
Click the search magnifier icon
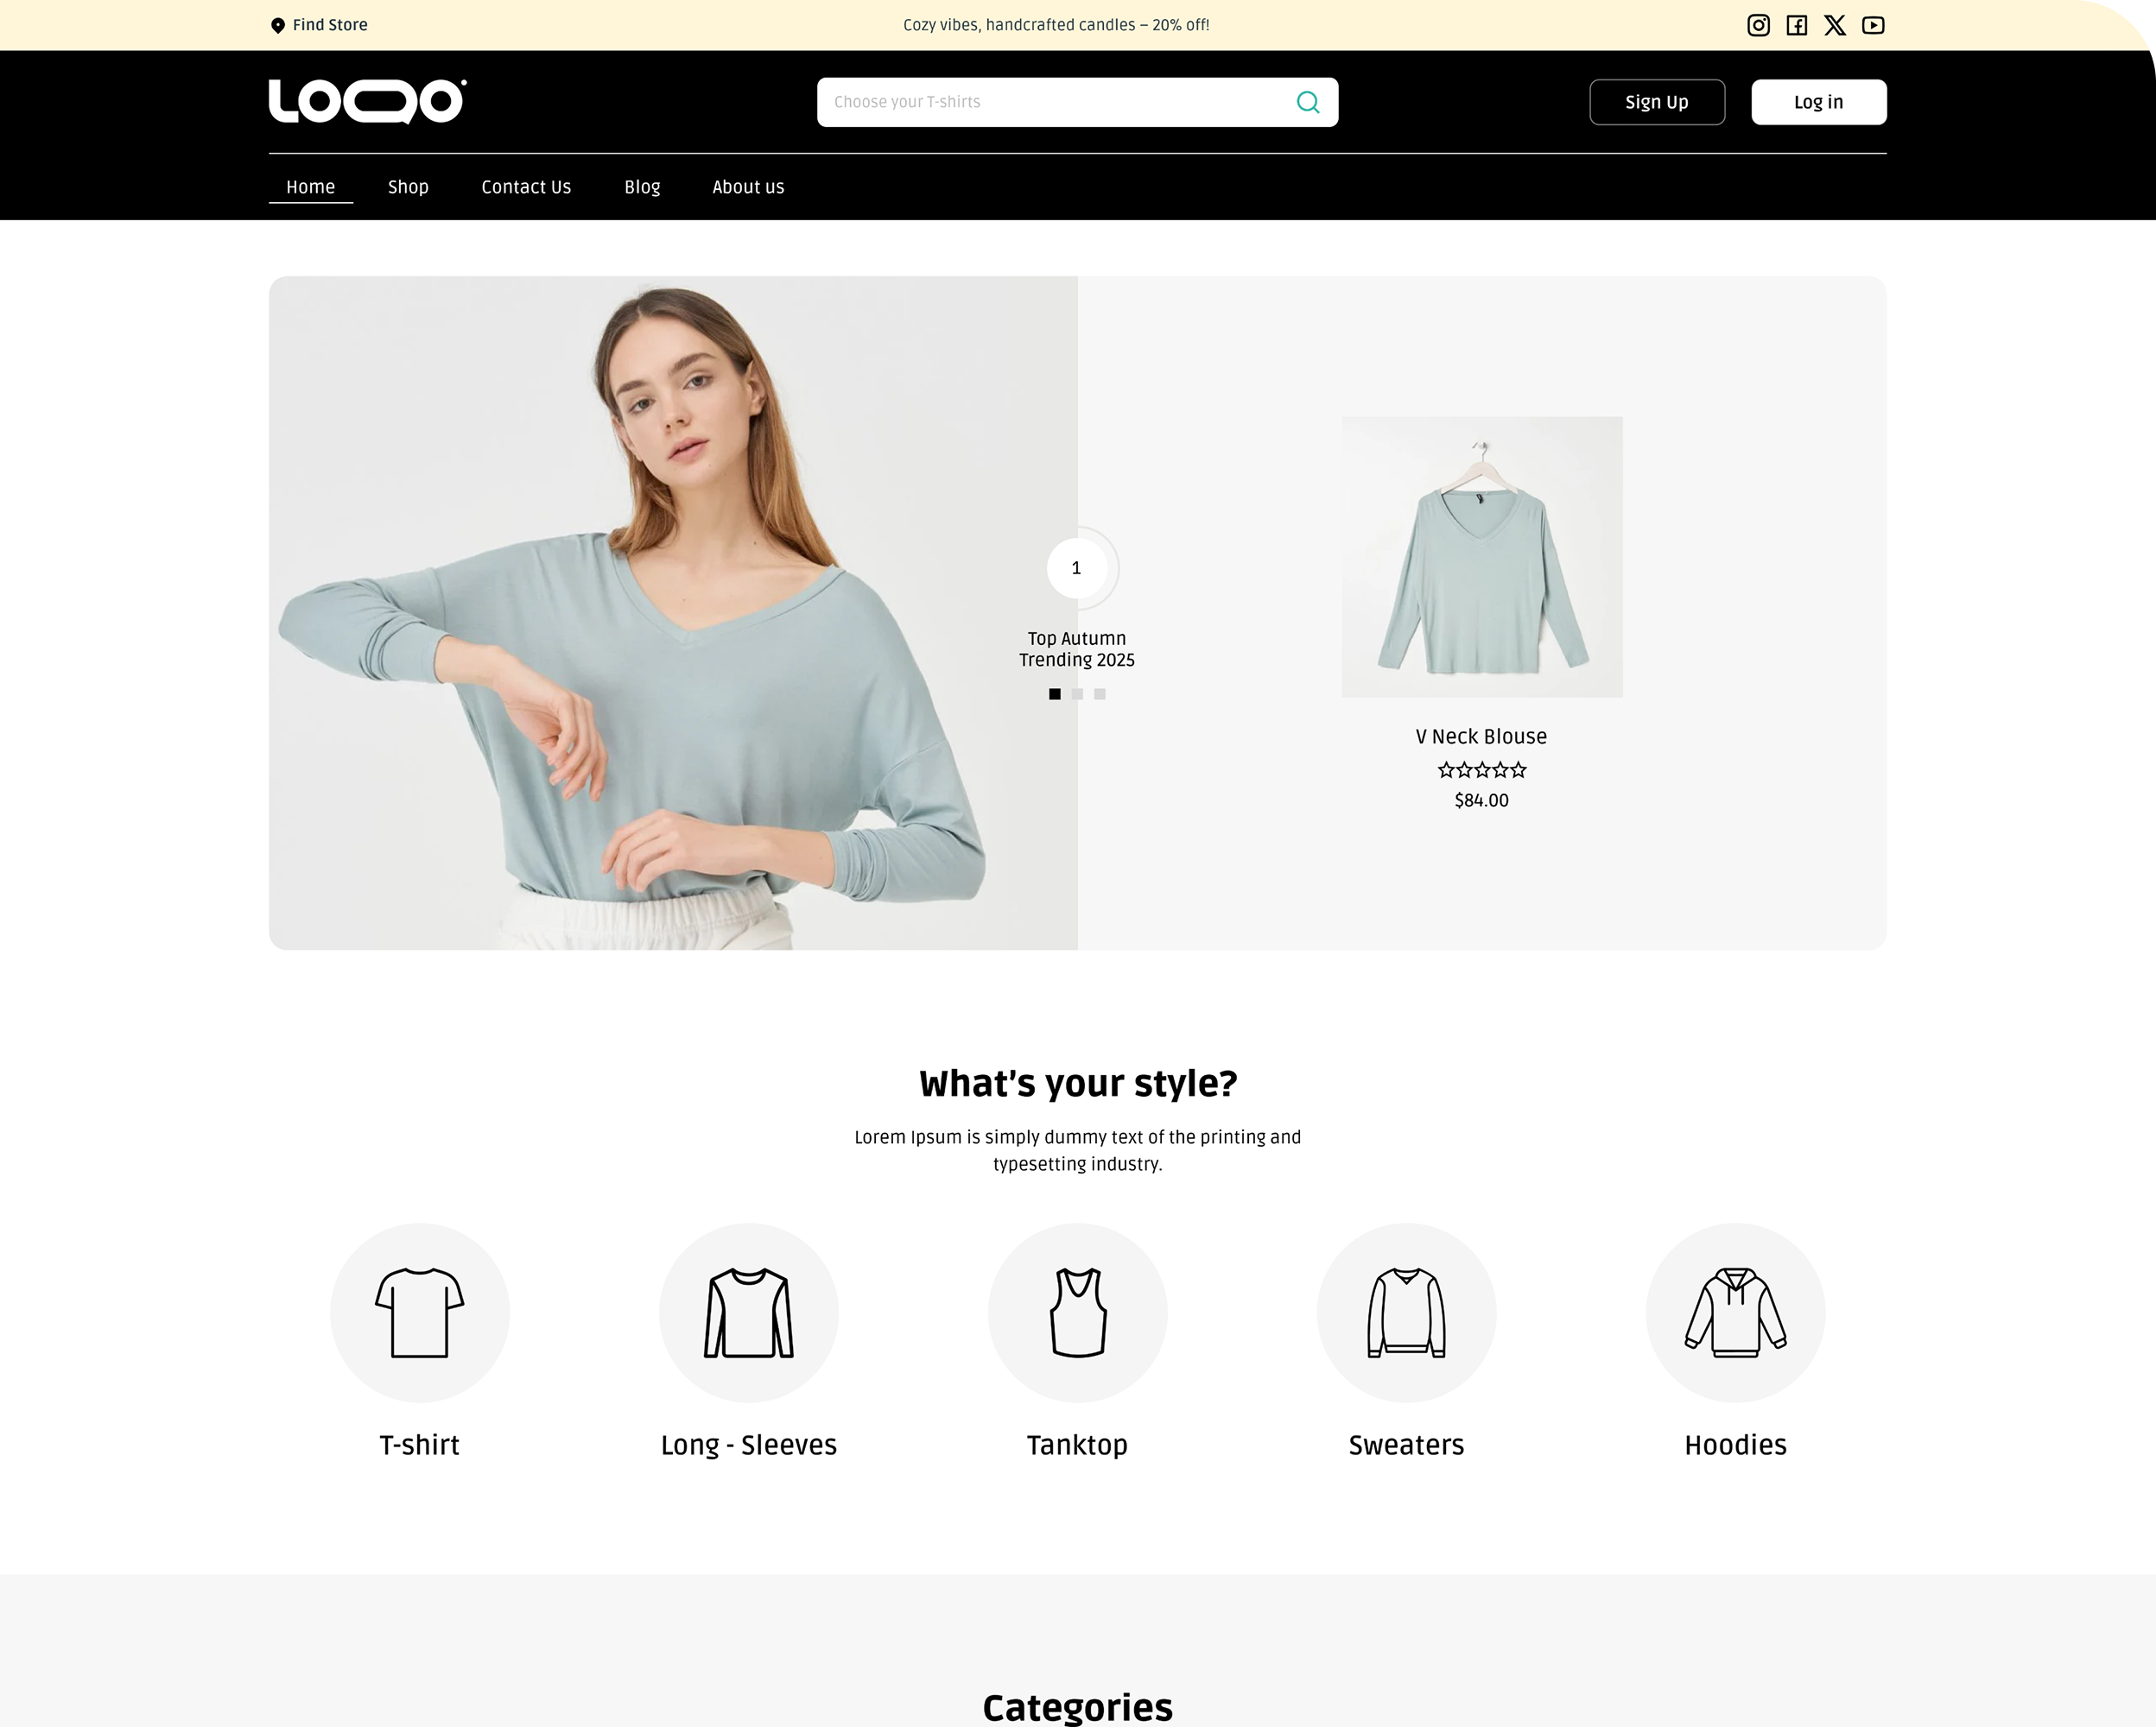tap(1308, 102)
